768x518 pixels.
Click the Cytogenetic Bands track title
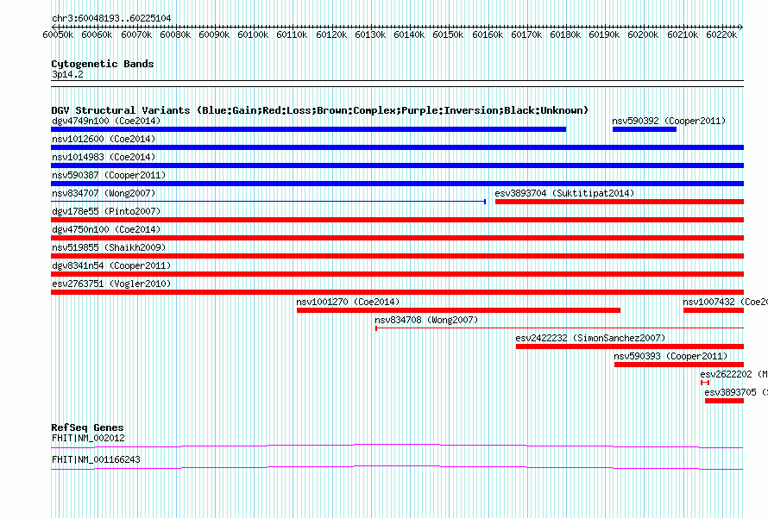103,64
